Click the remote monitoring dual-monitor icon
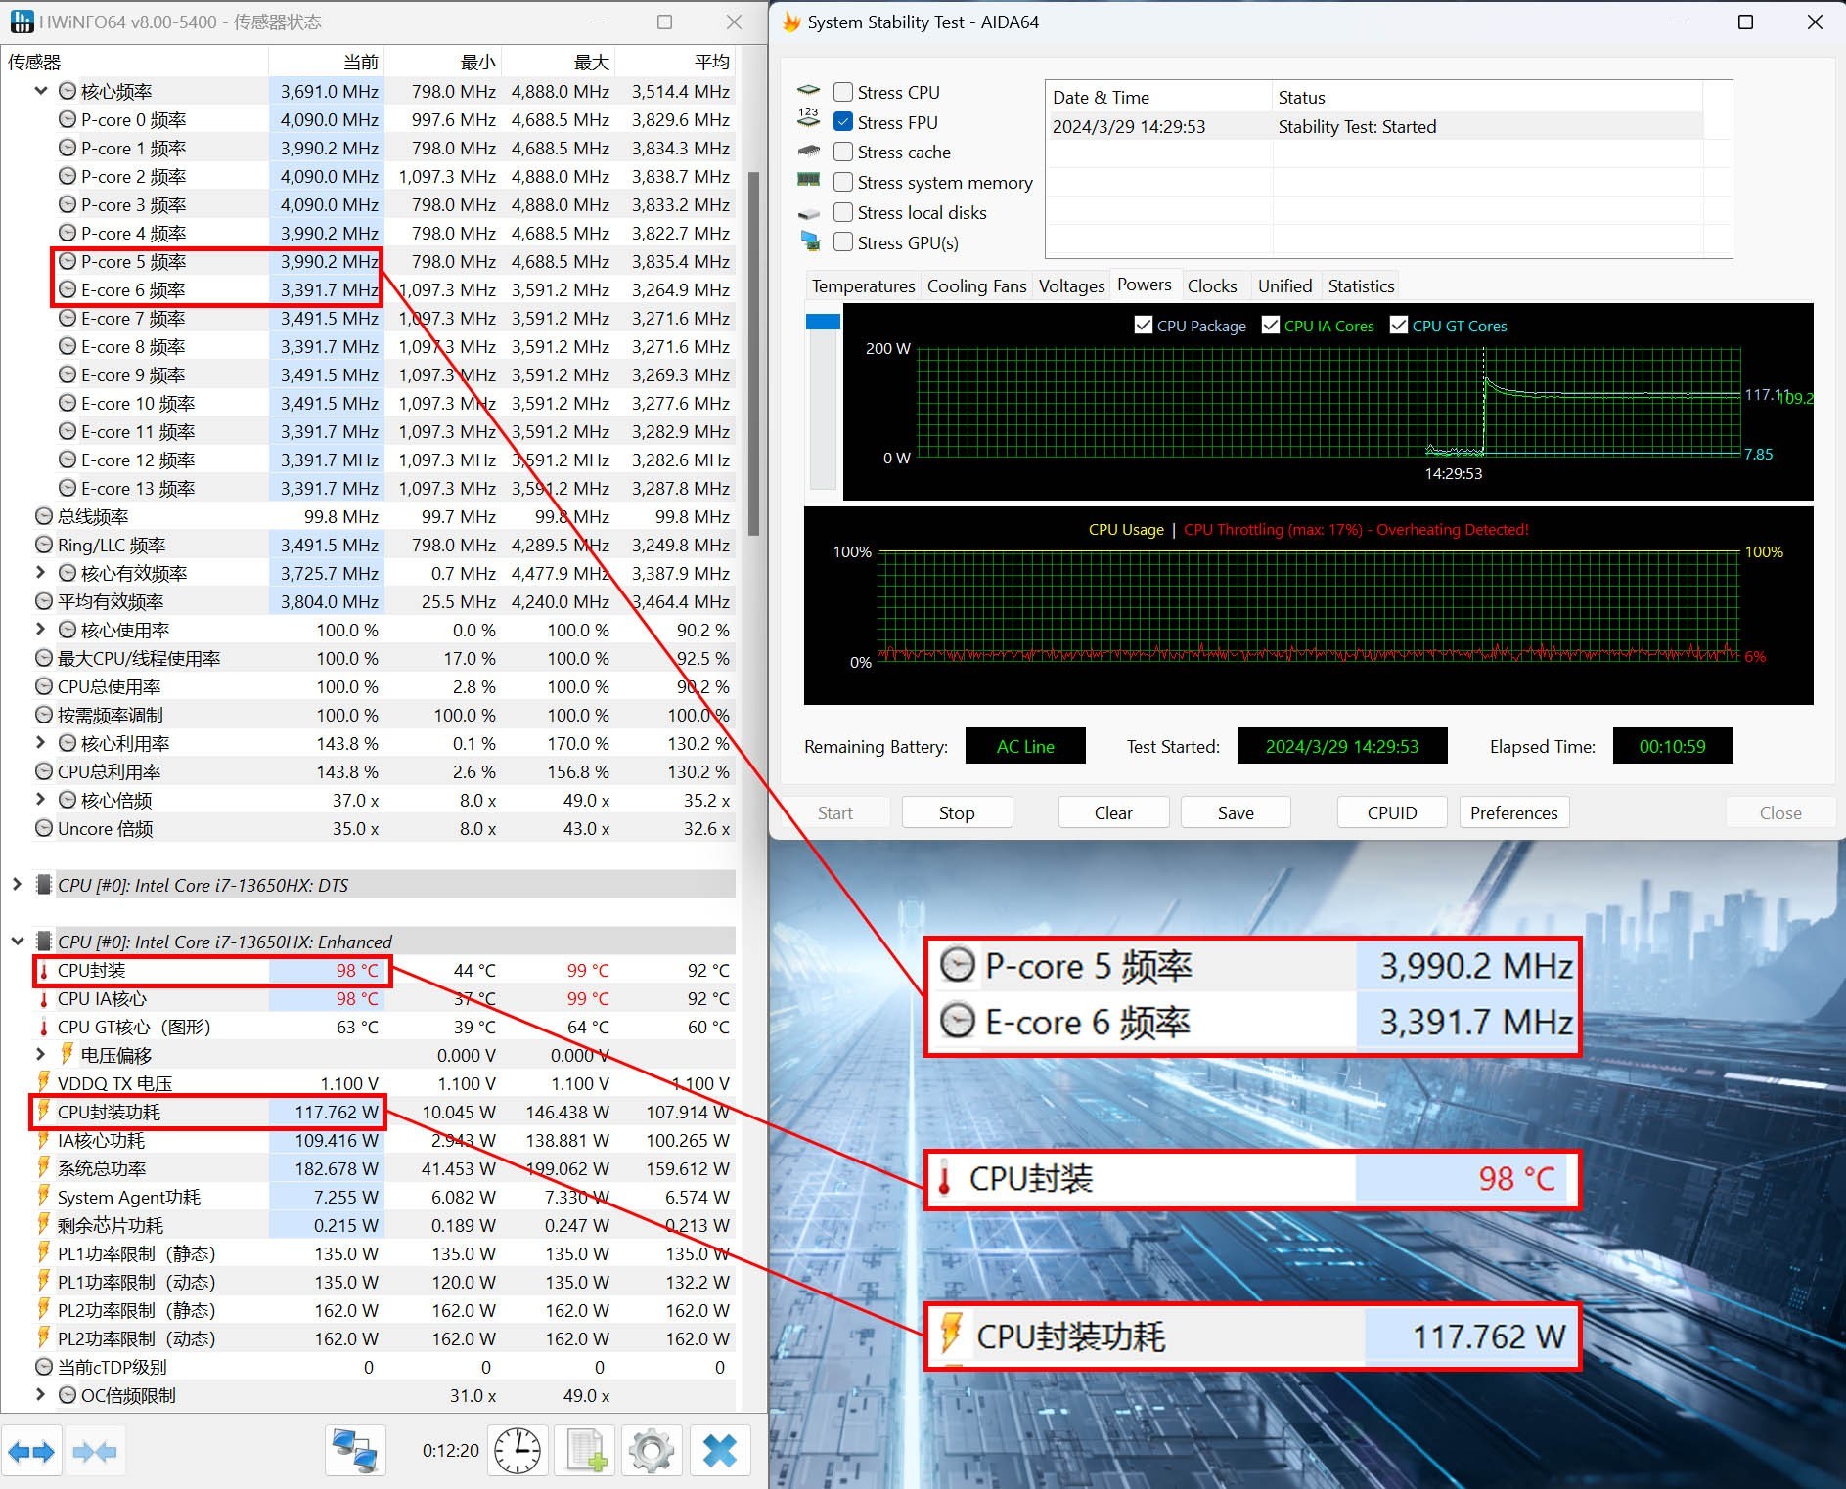 [x=355, y=1451]
